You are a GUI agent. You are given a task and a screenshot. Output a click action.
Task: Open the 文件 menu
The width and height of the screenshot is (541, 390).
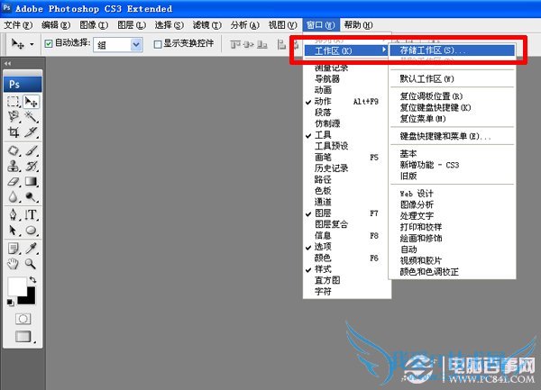point(18,25)
